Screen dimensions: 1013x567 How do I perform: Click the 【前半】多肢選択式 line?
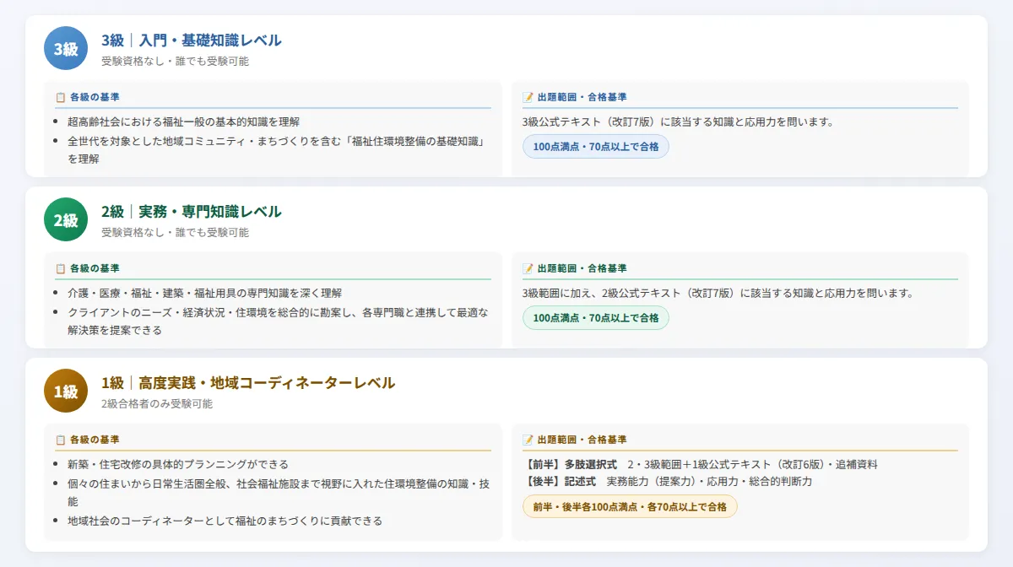pyautogui.click(x=701, y=464)
